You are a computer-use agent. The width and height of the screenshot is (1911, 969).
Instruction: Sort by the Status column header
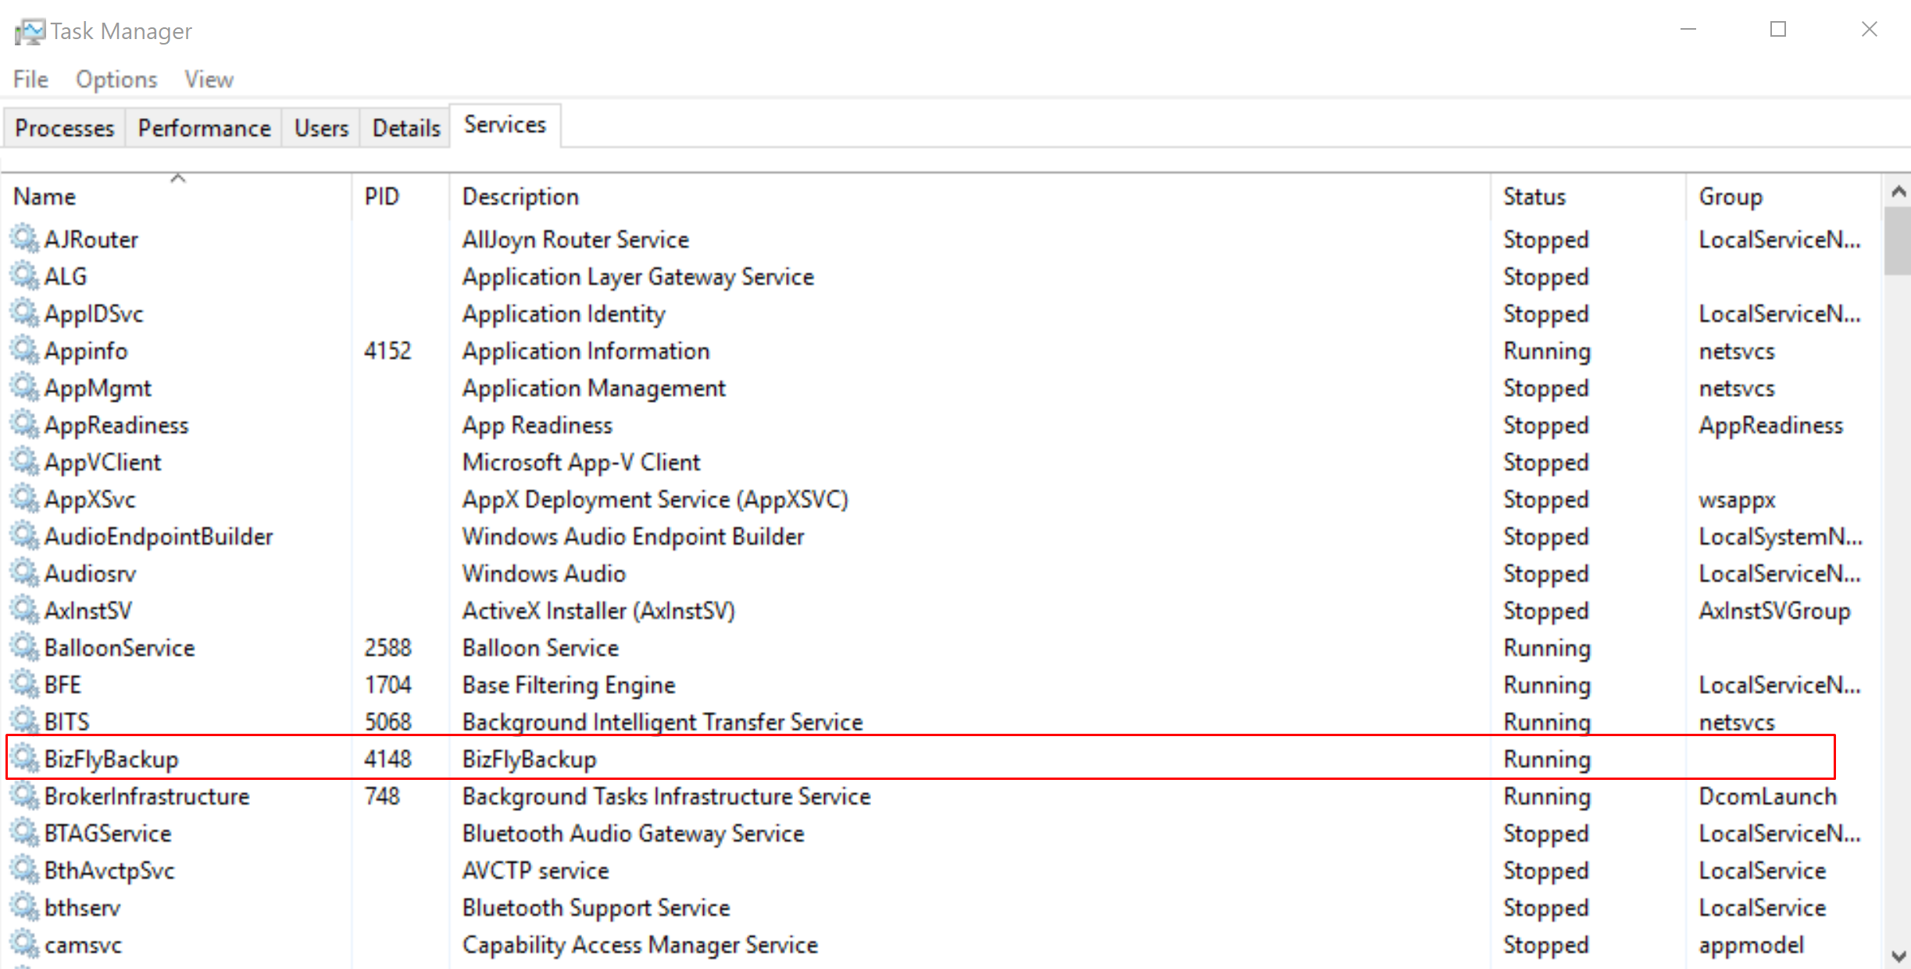(x=1588, y=196)
